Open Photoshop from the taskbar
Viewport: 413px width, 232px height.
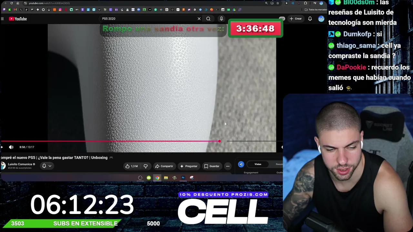click(183, 178)
